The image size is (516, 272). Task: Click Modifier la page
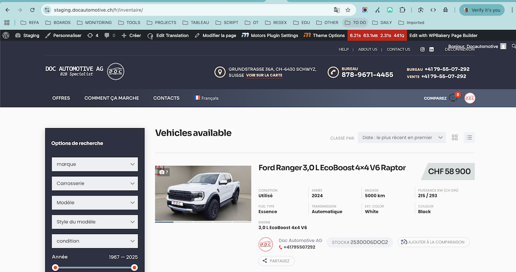(x=215, y=35)
